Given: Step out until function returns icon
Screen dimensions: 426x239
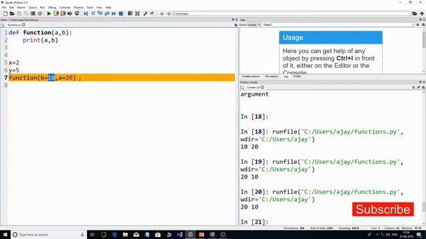Looking at the screenshot, I should [106, 13].
